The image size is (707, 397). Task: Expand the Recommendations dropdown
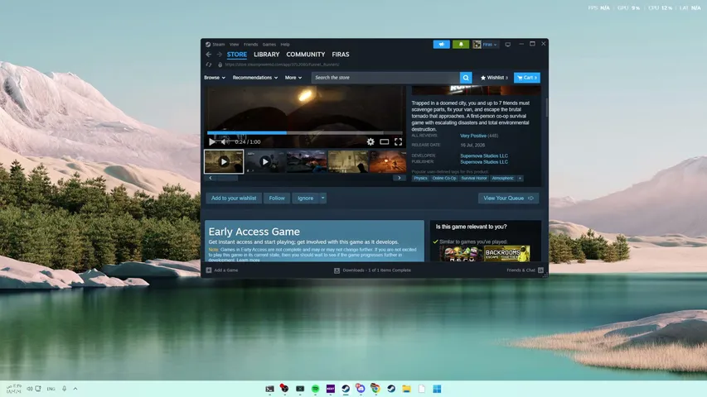pos(255,78)
